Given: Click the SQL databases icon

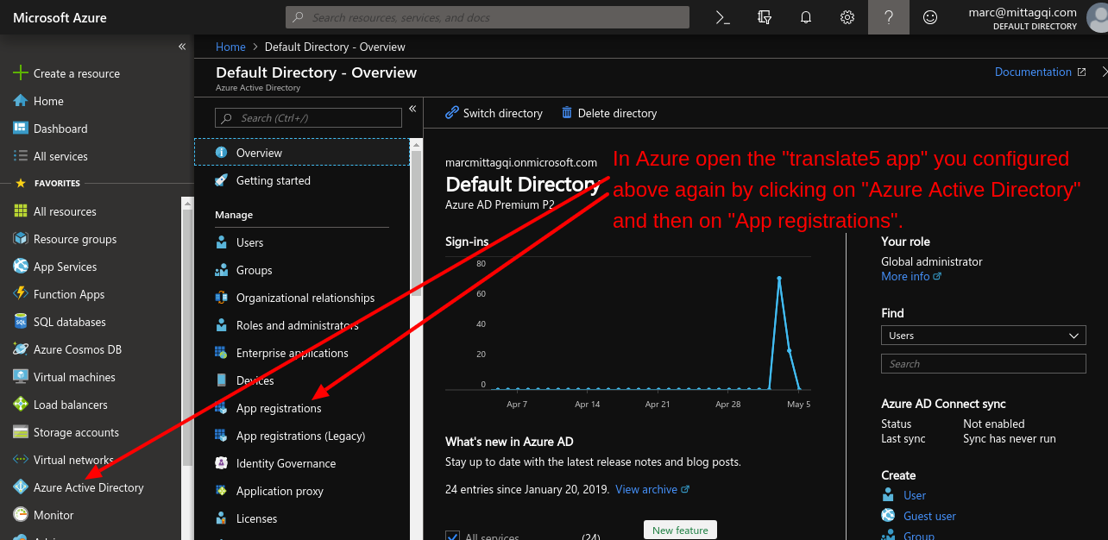Looking at the screenshot, I should [21, 322].
